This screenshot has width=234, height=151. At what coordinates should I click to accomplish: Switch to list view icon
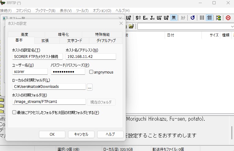pos(202,18)
